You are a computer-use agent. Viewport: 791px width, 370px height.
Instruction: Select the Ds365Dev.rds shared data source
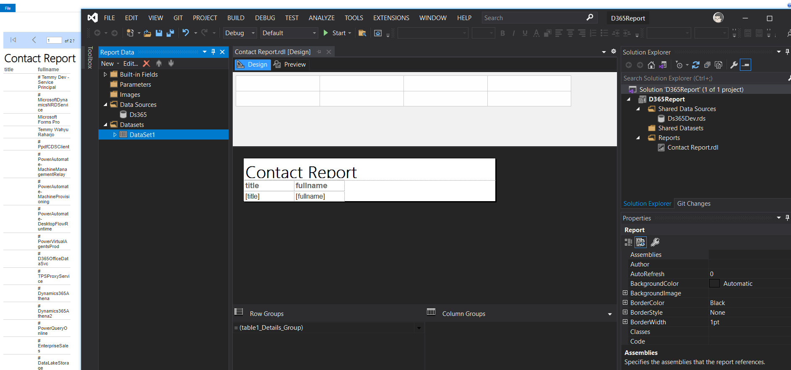[x=682, y=119]
